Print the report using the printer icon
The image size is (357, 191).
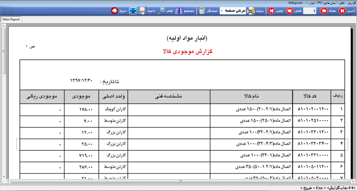coord(251,10)
